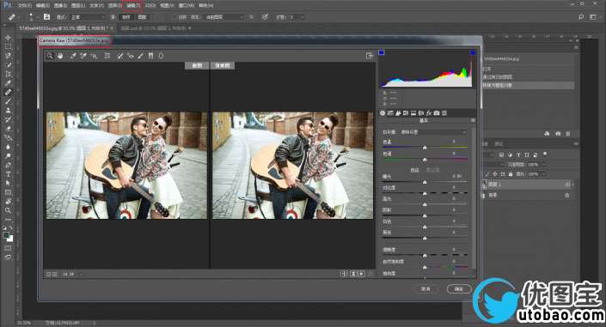Screen dimensions: 606x327
Task: Click the foreground color swatch in toolbar
Action: (x=6, y=235)
